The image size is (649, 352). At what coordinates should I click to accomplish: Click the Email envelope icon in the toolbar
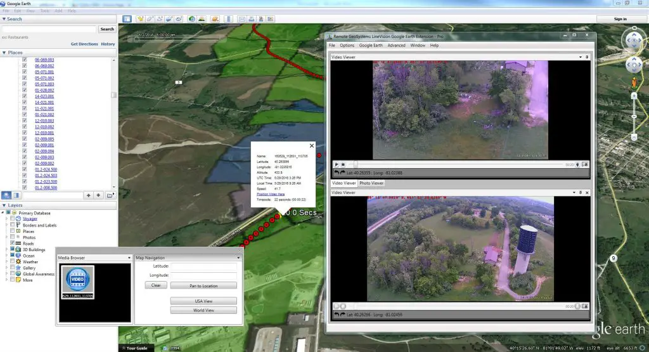[241, 19]
